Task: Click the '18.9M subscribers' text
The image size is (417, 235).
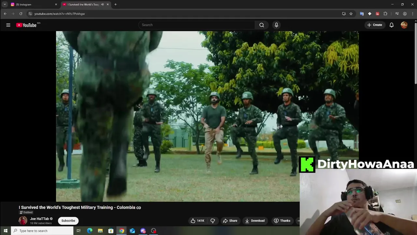Action: click(41, 223)
